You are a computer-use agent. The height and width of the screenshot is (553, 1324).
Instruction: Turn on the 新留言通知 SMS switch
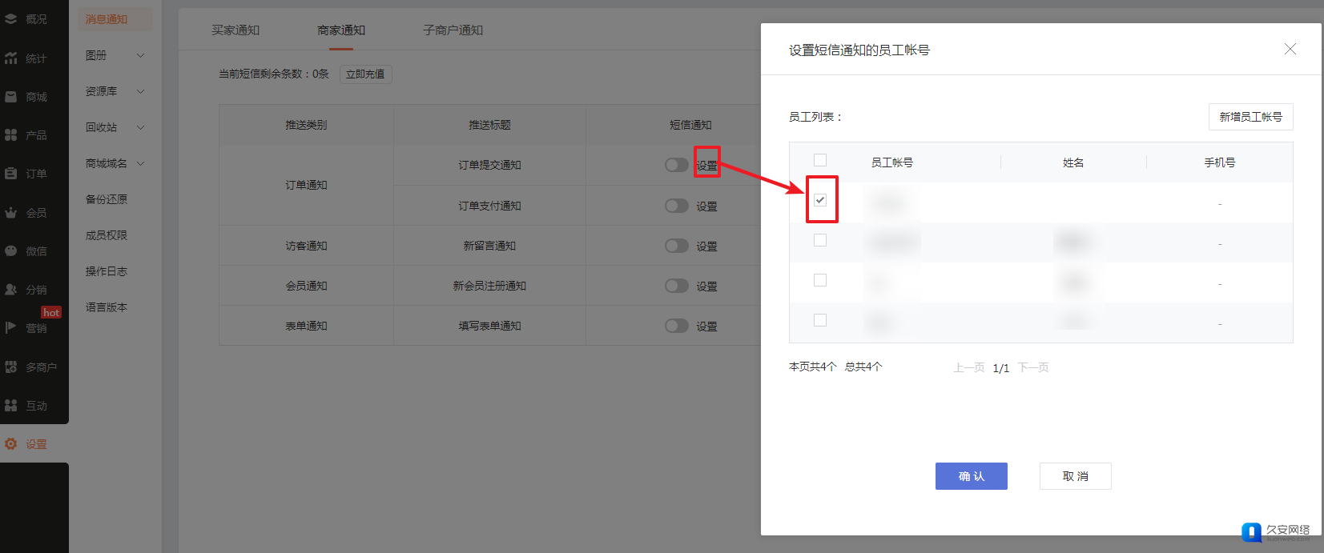676,246
